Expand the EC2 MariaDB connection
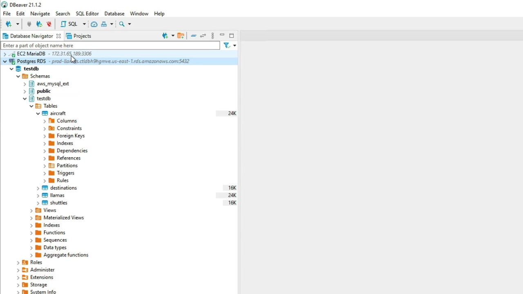 coord(4,54)
